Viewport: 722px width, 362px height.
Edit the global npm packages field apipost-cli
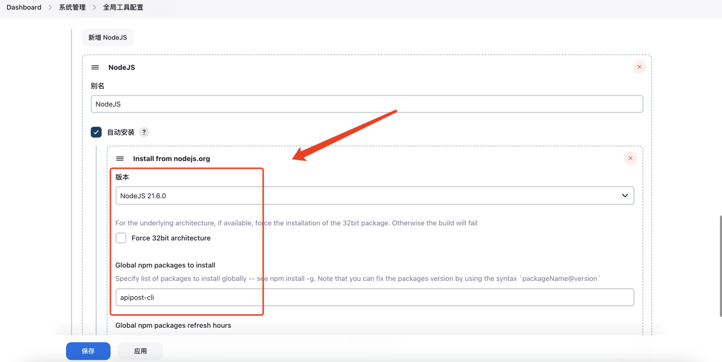pyautogui.click(x=375, y=297)
